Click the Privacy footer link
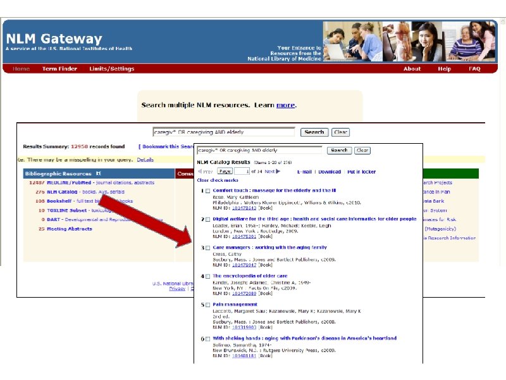The height and width of the screenshot is (380, 506). pos(177,289)
